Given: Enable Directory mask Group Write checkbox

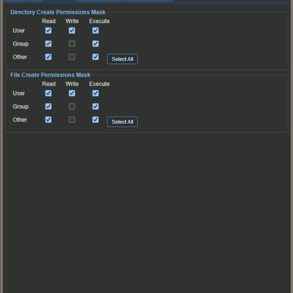Looking at the screenshot, I should pyautogui.click(x=72, y=44).
